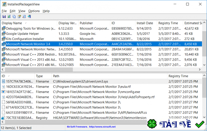Click the Exit toolbar icon

click(x=29, y=17)
